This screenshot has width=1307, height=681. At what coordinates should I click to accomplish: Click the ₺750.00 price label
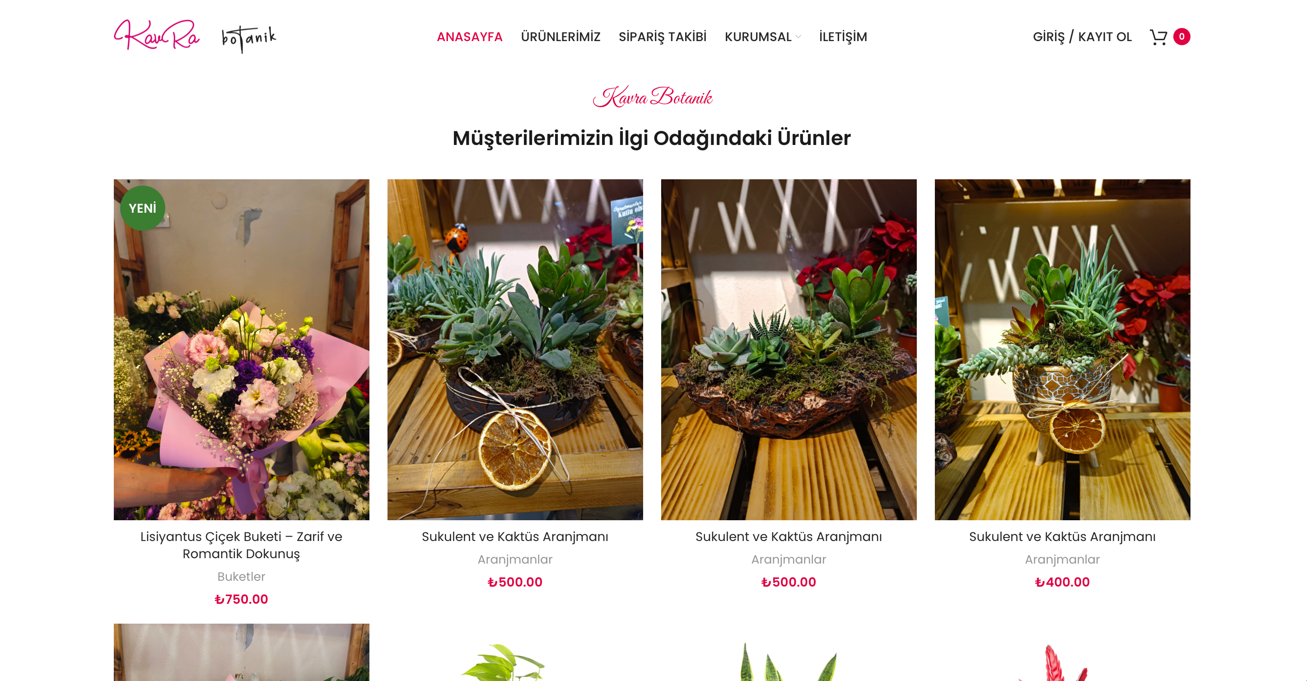click(x=241, y=599)
